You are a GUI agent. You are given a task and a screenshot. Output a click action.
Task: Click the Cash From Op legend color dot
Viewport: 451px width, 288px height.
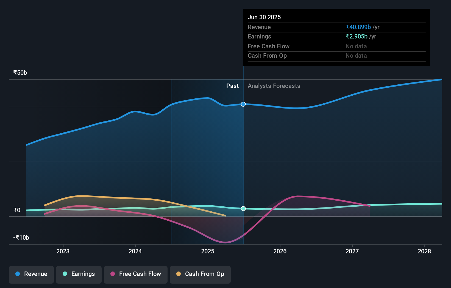(x=179, y=274)
